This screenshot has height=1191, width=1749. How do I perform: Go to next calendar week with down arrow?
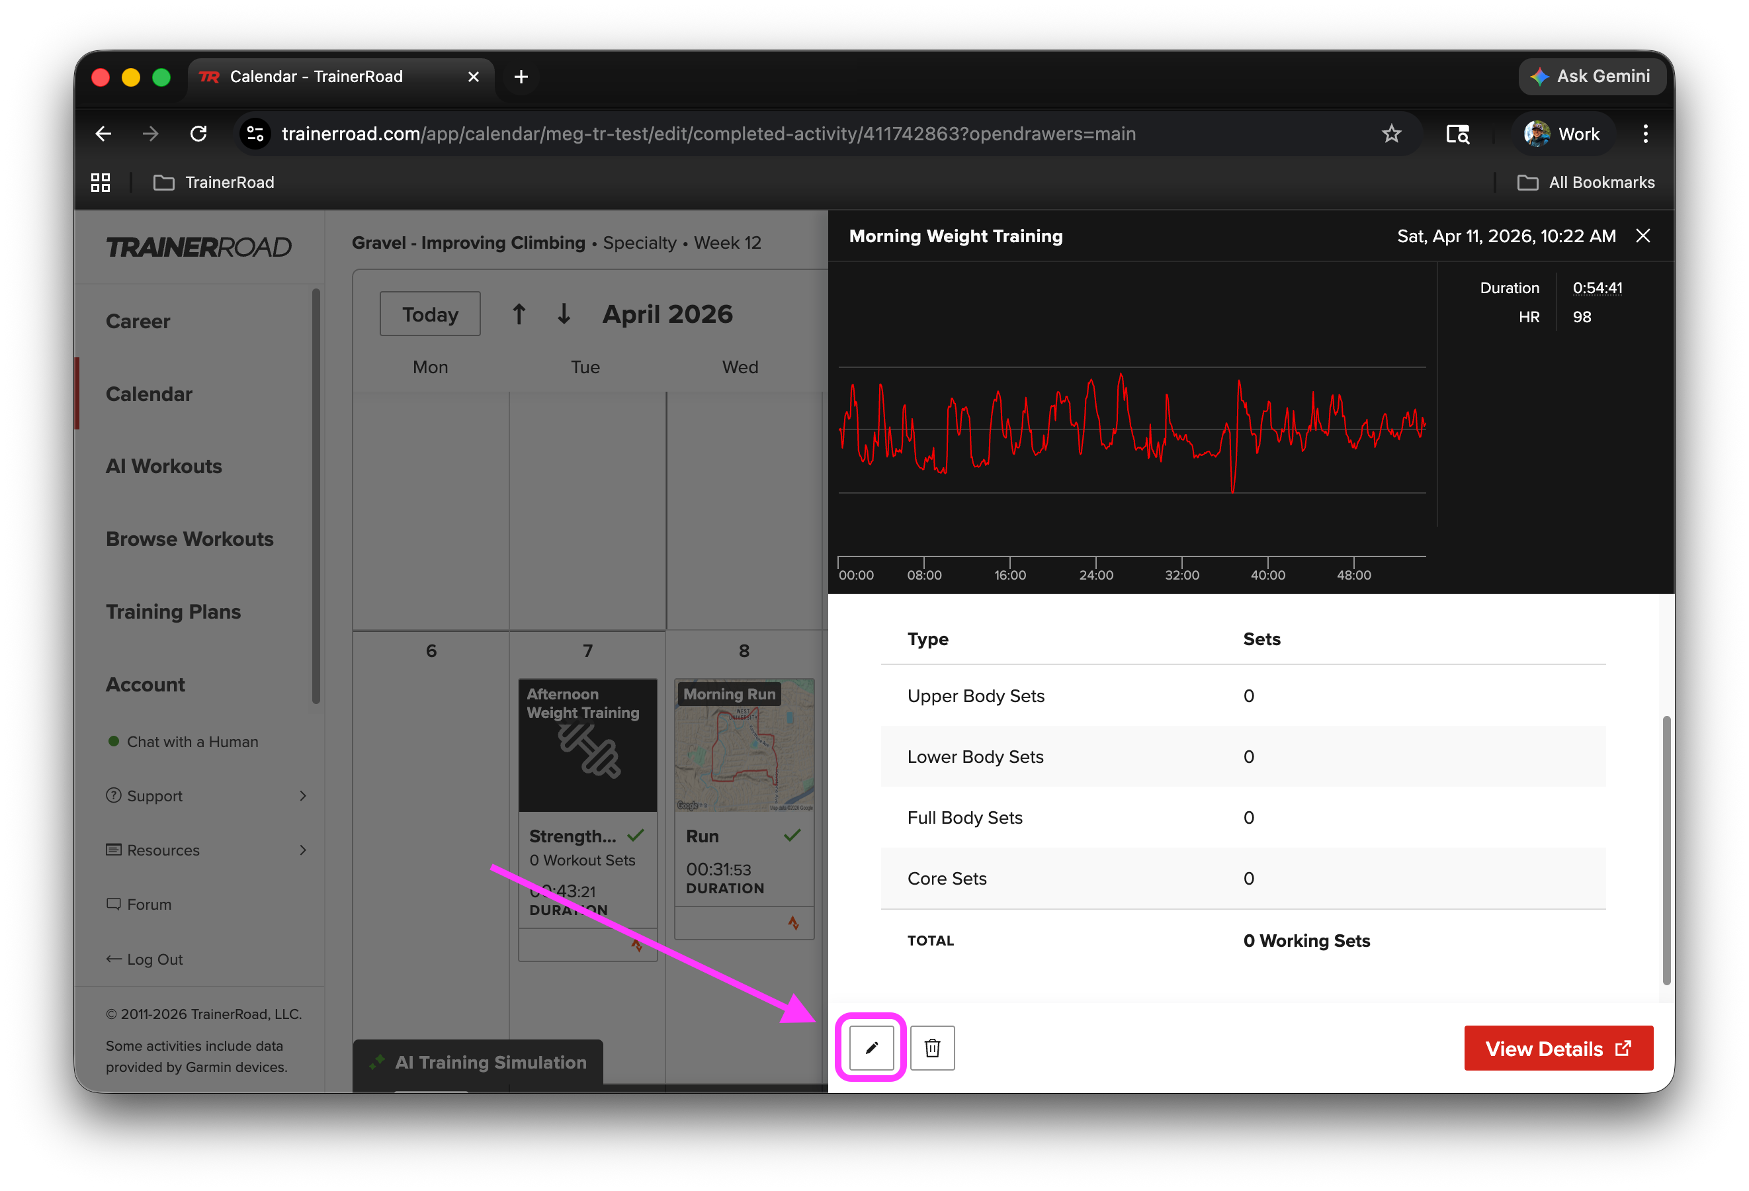[x=564, y=314]
